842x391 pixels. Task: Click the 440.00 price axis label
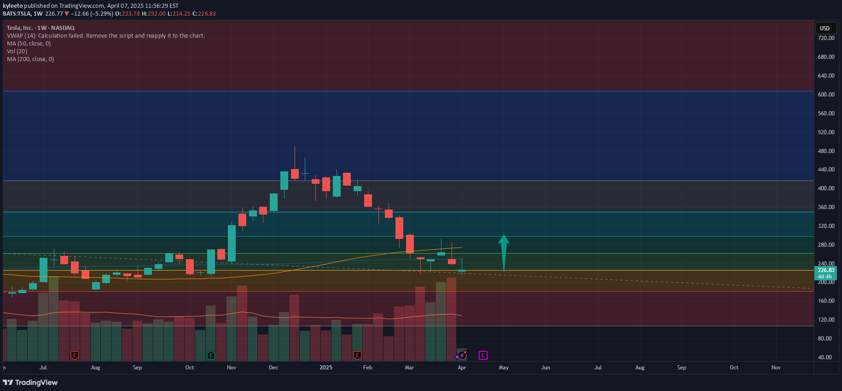tap(826, 170)
